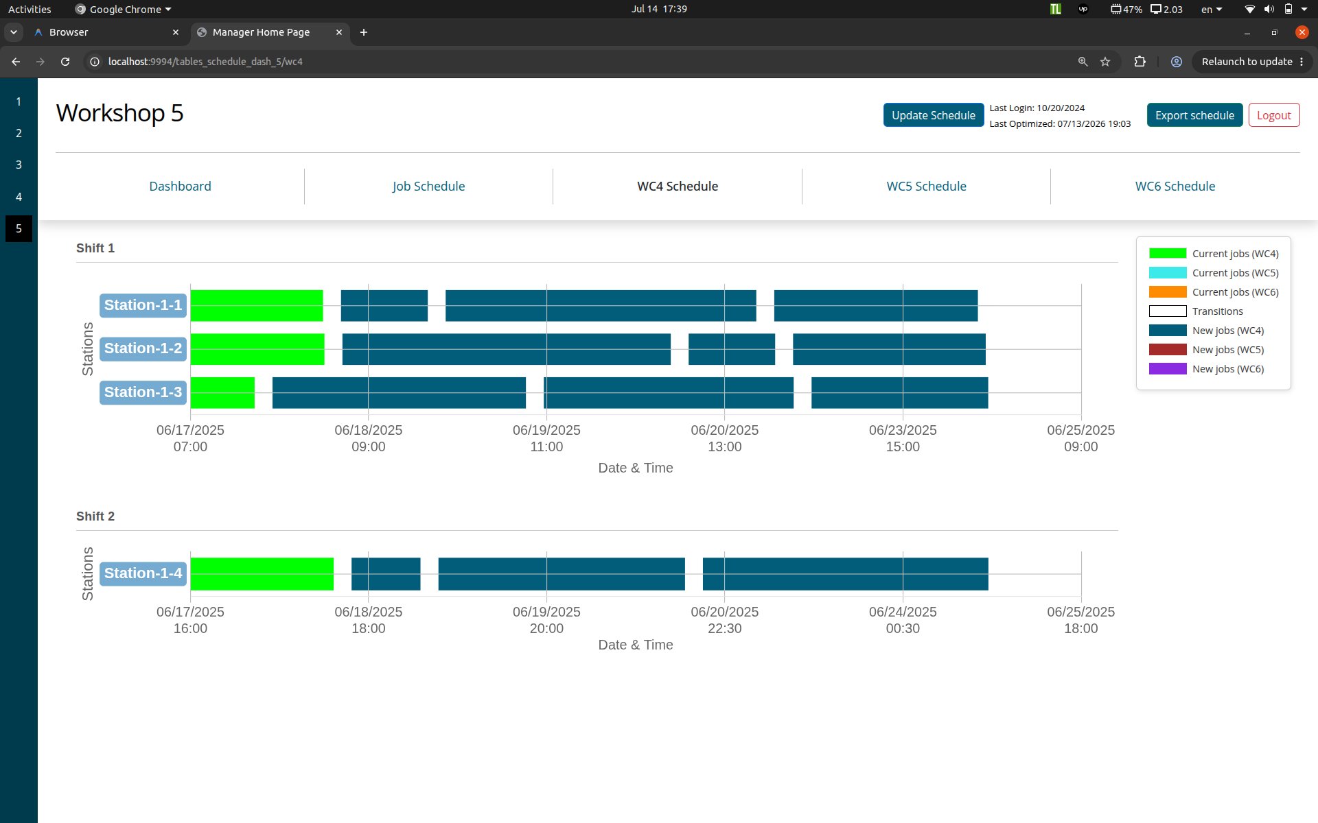1318x823 pixels.
Task: Open new tab with plus icon
Action: pos(364,32)
